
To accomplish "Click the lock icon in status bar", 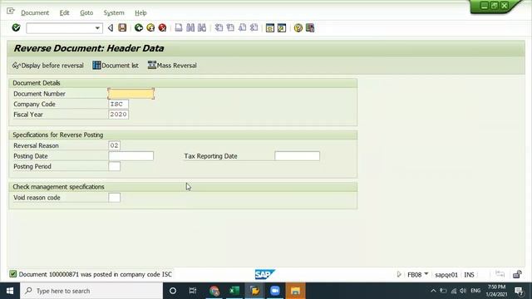I will (517, 274).
